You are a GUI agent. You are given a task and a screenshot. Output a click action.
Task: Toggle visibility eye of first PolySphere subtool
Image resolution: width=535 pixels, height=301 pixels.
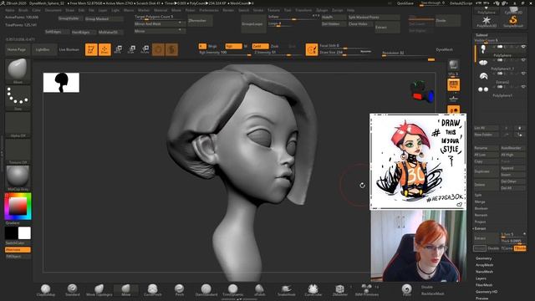point(523,47)
